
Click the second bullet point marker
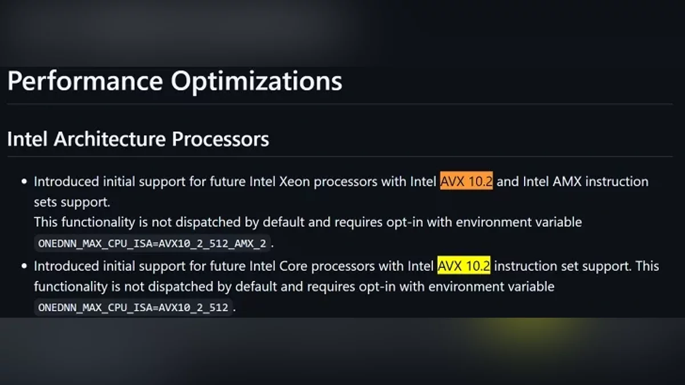coord(24,266)
